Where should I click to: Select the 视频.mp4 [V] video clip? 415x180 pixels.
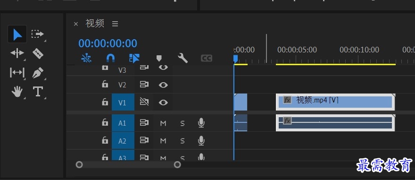335,102
